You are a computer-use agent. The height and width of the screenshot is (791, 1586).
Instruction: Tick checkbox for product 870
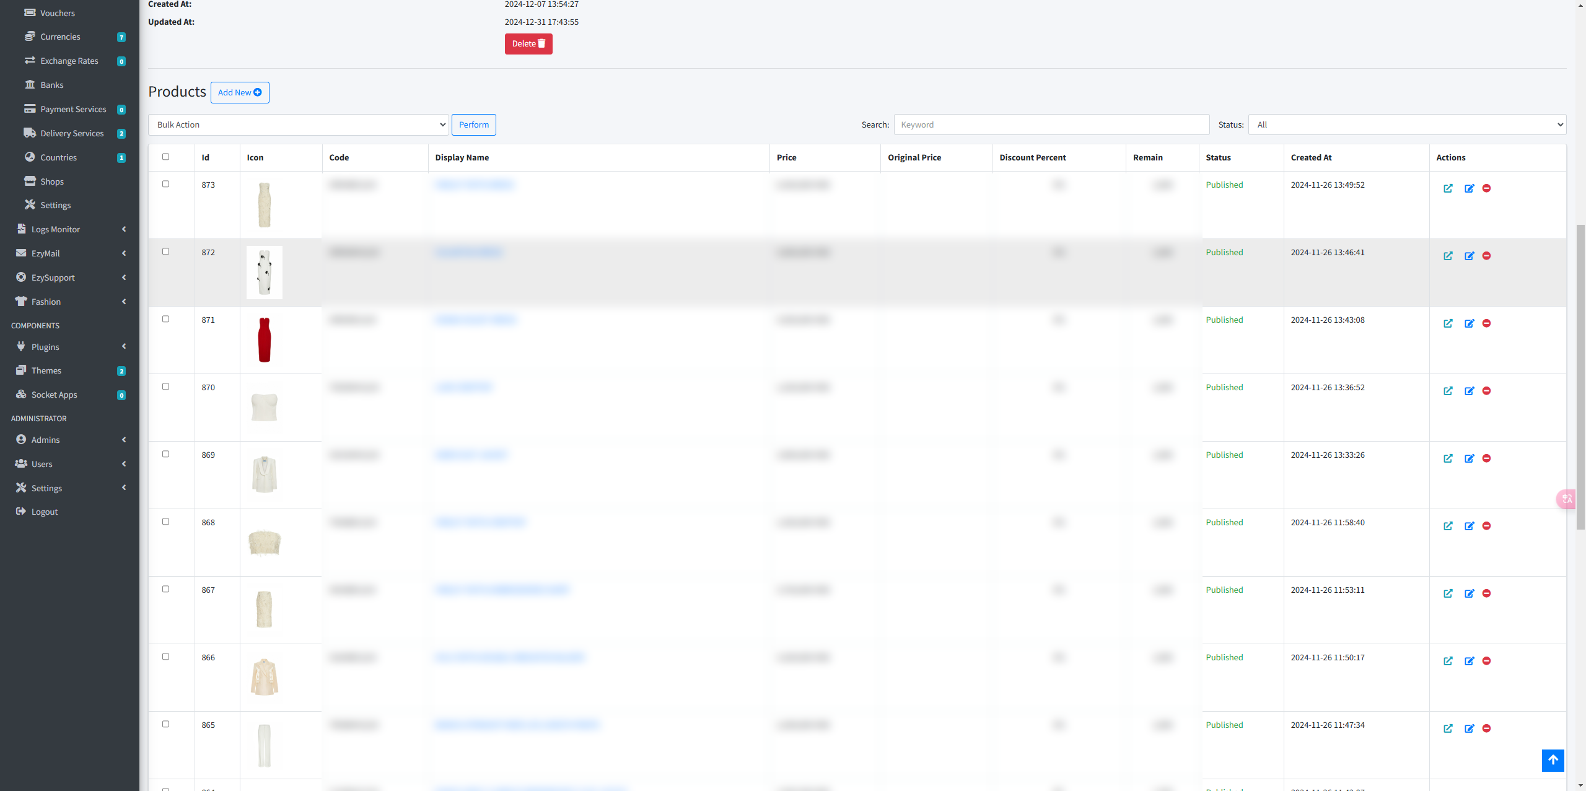[165, 387]
